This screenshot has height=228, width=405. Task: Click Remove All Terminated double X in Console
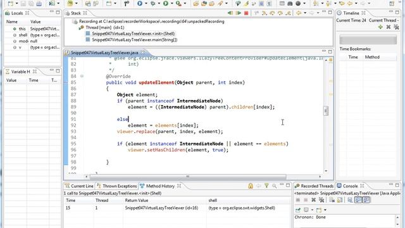(x=321, y=200)
